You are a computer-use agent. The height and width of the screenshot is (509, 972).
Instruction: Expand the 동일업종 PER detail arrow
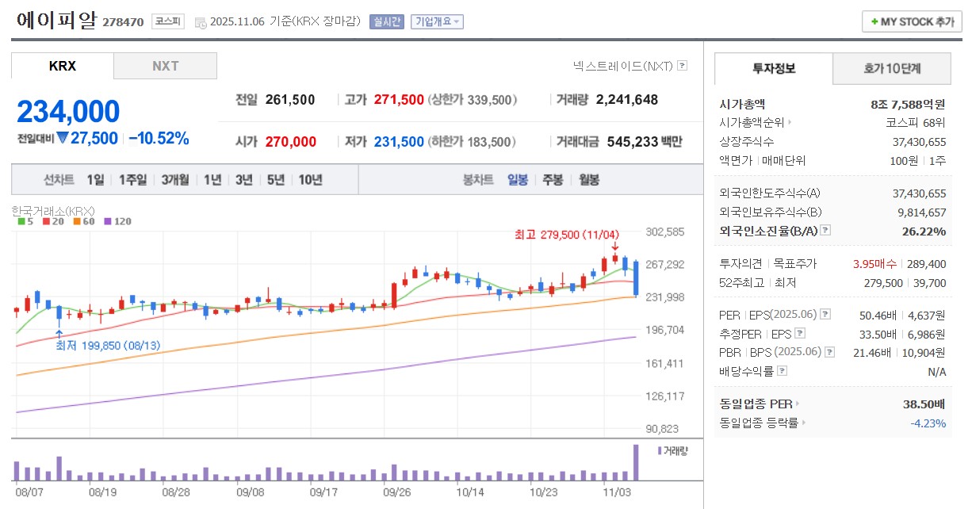click(798, 404)
